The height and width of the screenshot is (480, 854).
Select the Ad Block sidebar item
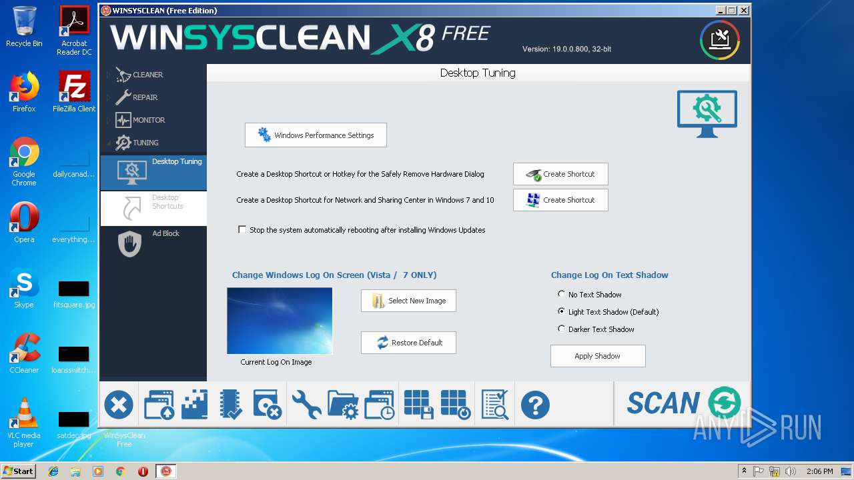coord(153,244)
